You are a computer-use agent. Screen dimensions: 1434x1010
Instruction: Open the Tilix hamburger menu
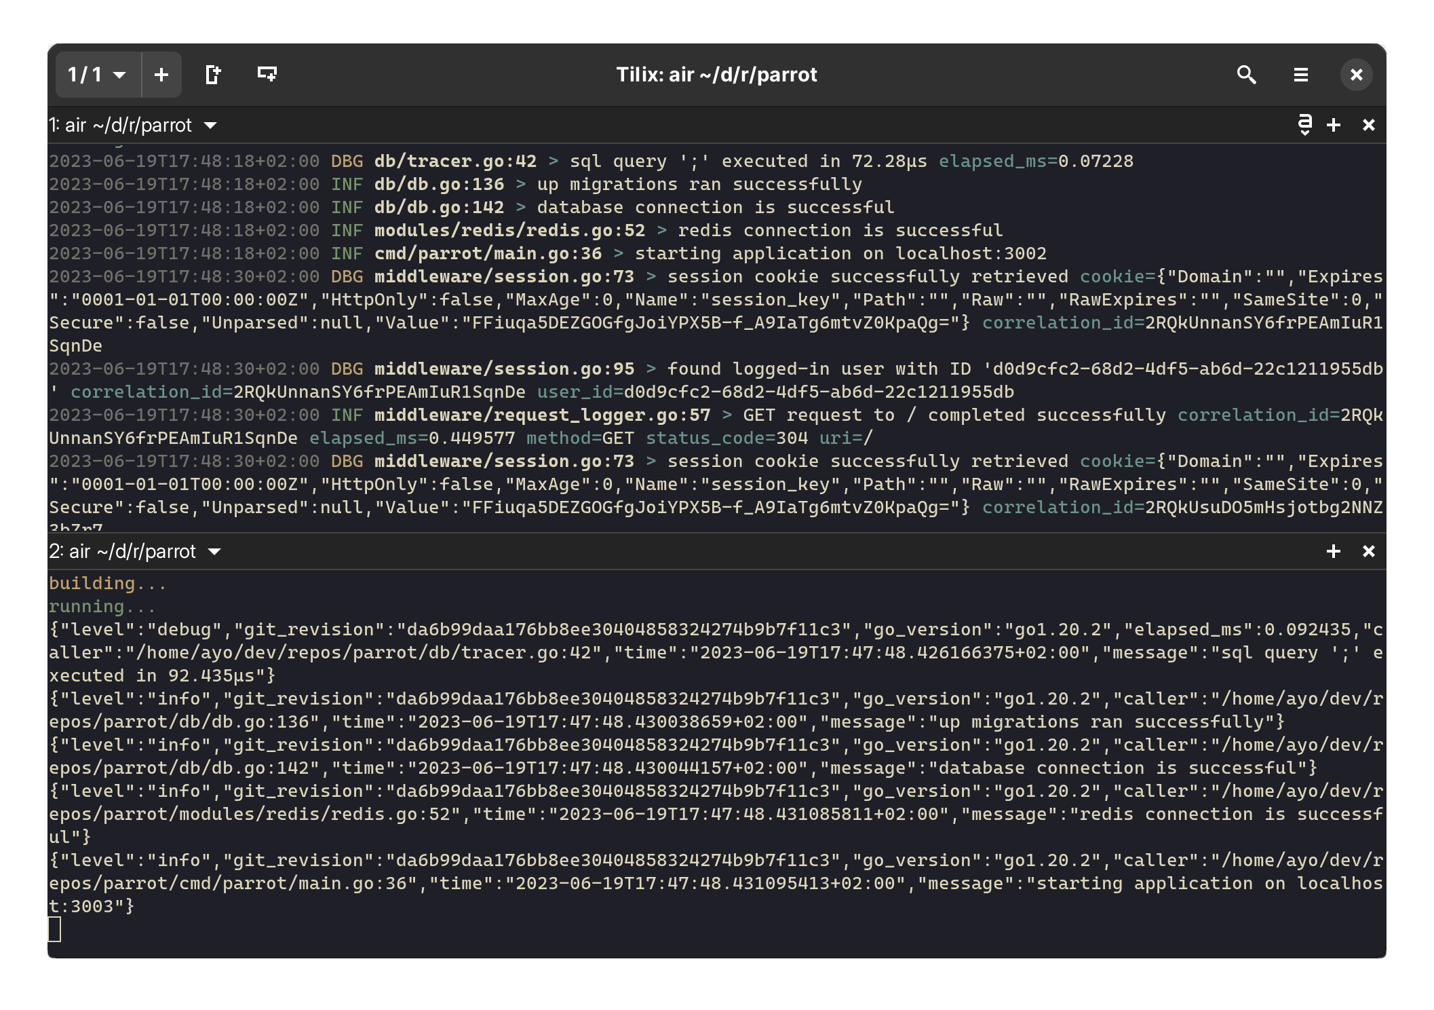pyautogui.click(x=1300, y=75)
